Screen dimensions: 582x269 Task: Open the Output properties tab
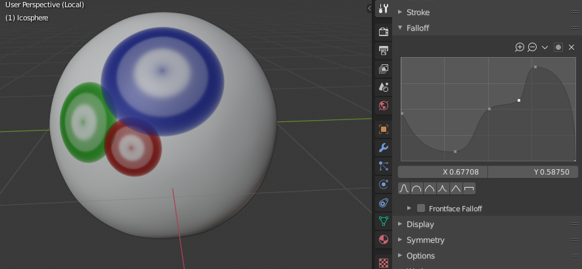pos(384,50)
